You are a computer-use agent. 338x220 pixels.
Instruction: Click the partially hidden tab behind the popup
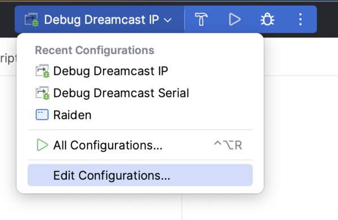(x=8, y=59)
